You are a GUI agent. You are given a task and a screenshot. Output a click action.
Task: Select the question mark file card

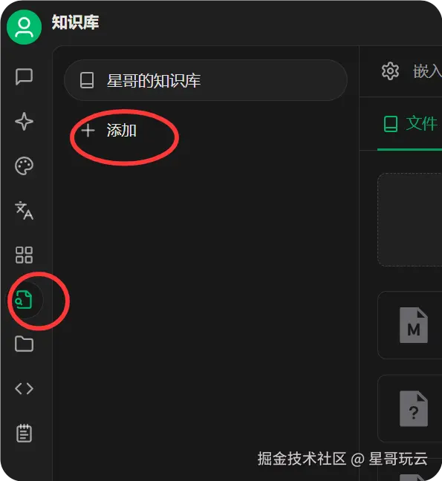pos(410,408)
